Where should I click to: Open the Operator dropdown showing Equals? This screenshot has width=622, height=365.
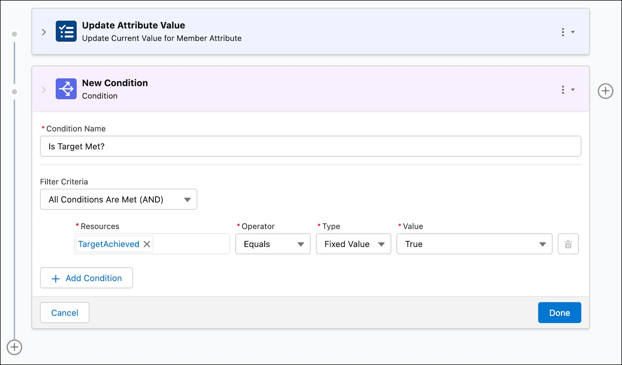click(x=273, y=244)
